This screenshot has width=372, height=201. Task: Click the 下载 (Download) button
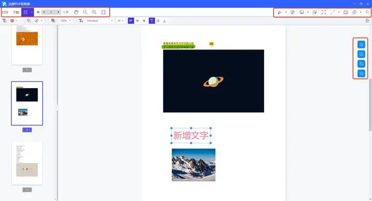pyautogui.click(x=16, y=12)
